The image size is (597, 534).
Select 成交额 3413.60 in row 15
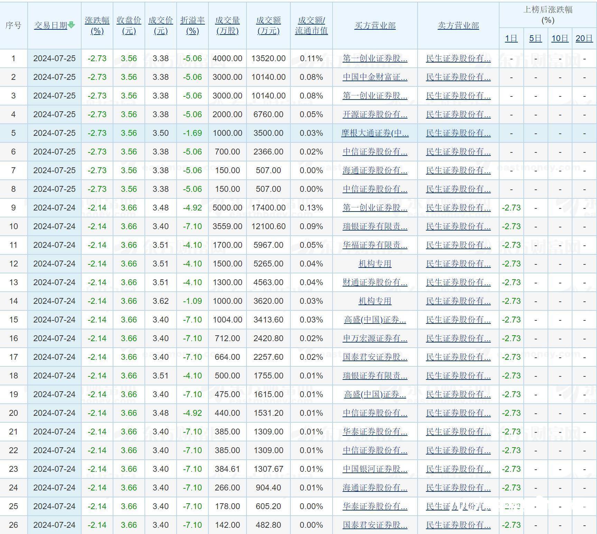coord(269,320)
